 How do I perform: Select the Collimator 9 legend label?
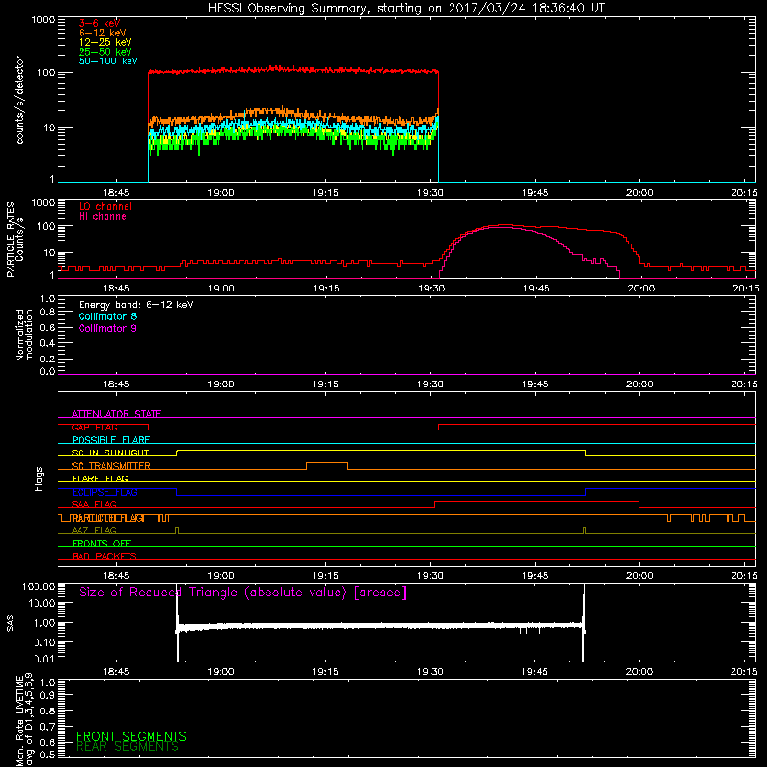click(x=107, y=328)
